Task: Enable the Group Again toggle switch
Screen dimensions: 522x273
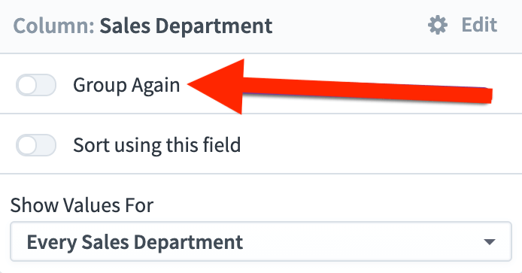Action: tap(36, 85)
